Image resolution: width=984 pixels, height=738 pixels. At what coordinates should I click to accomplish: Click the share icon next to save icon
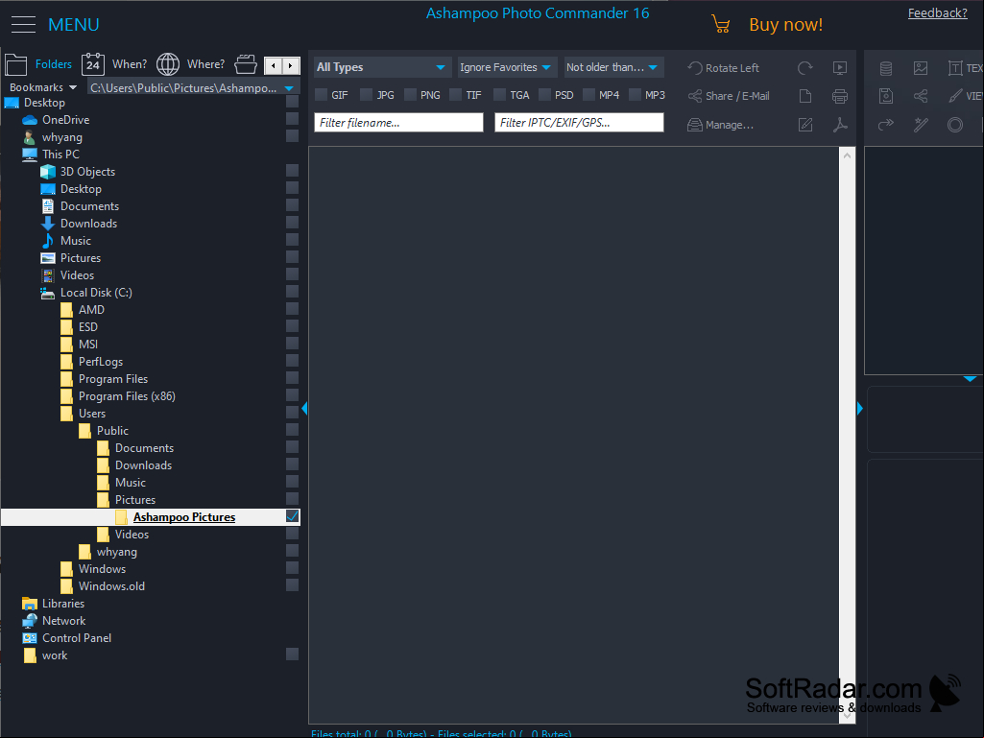click(921, 96)
